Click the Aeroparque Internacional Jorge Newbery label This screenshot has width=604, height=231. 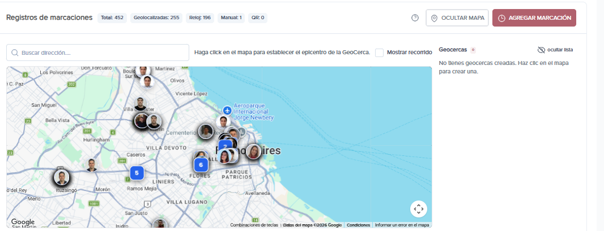pos(253,111)
